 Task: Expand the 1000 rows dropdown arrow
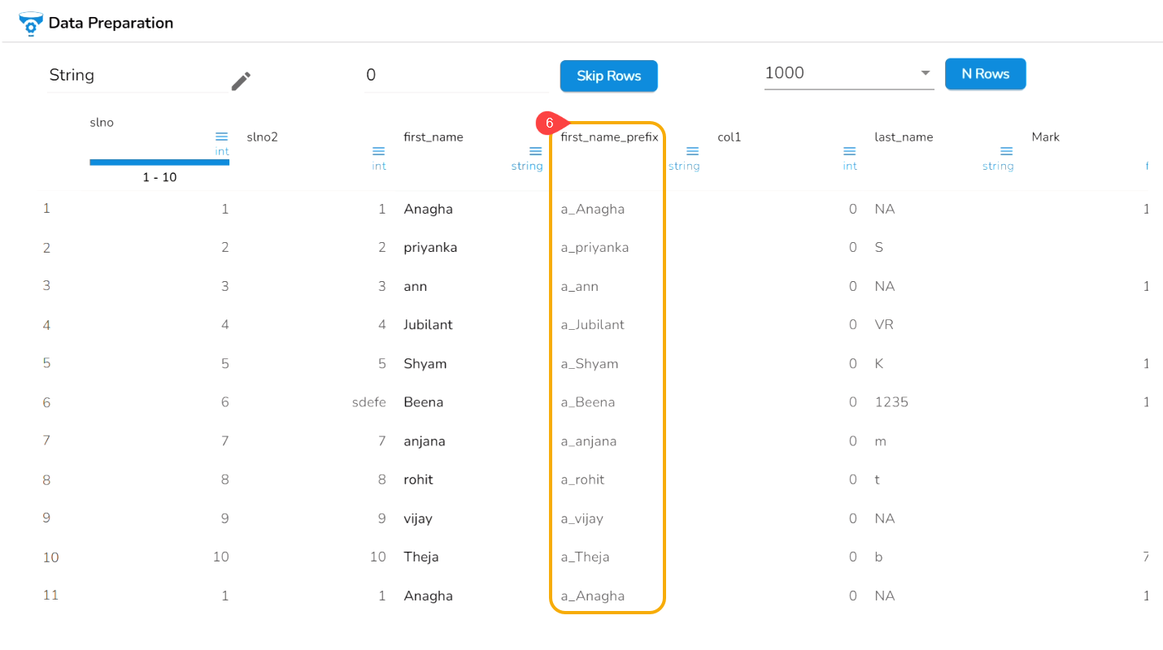[x=926, y=73]
